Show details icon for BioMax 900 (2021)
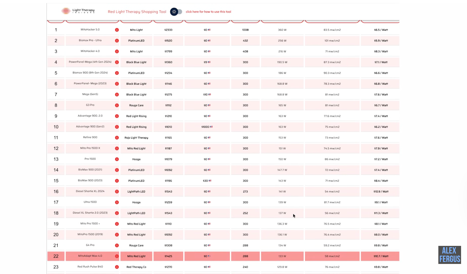467x274 pixels. (x=117, y=170)
